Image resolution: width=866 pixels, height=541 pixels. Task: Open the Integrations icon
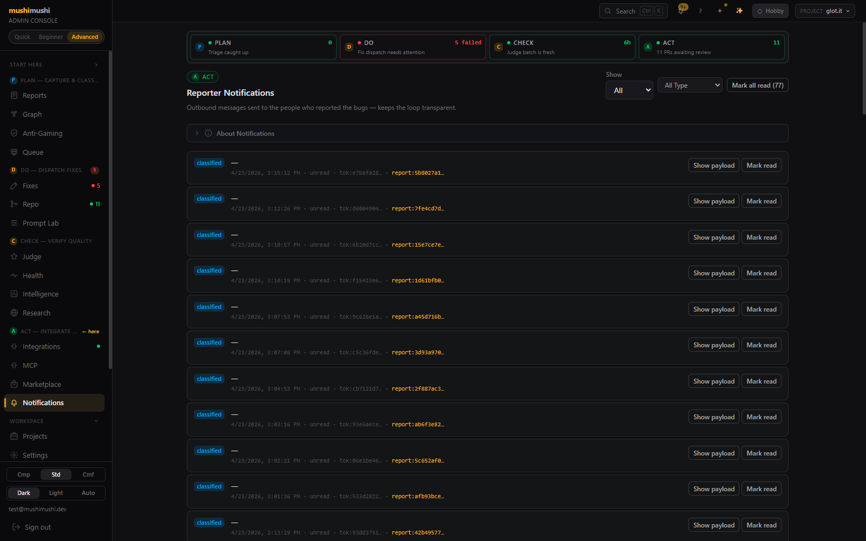[14, 346]
